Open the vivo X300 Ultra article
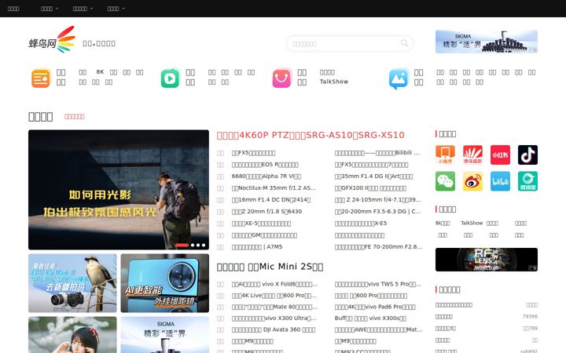566x353 pixels. point(274,318)
